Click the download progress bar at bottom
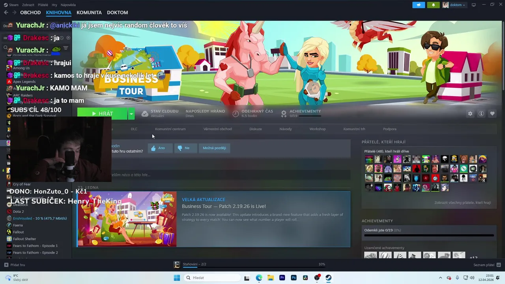 (x=254, y=267)
